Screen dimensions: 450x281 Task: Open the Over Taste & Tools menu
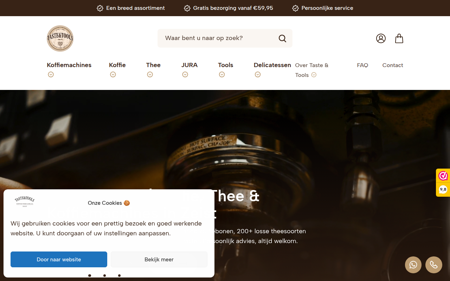click(x=312, y=70)
